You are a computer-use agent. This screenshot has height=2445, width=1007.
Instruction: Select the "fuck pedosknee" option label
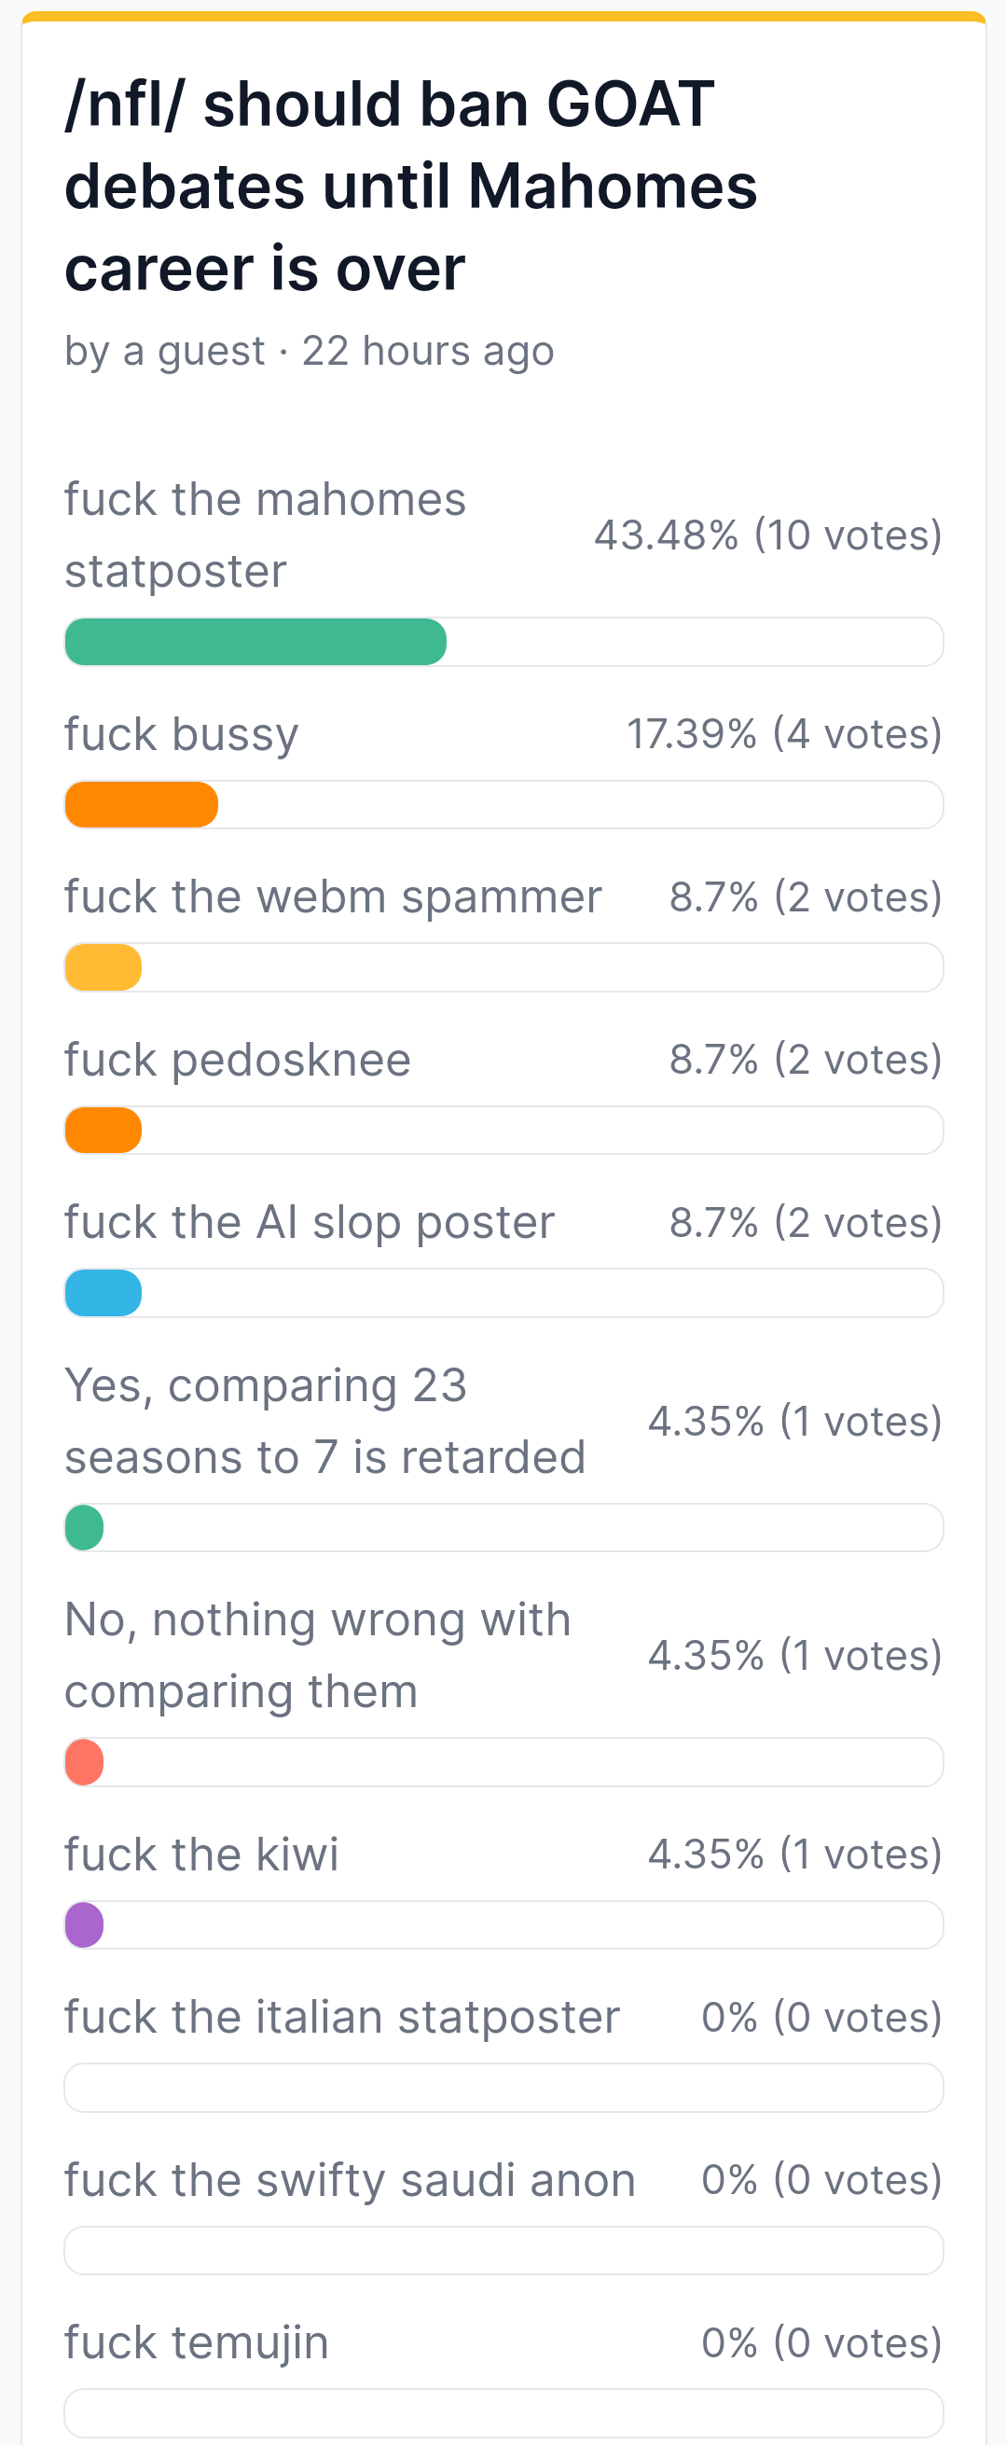[x=237, y=1061]
